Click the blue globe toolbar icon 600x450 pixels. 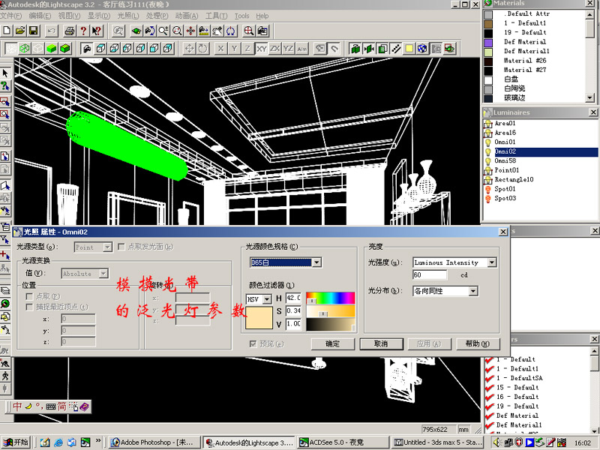422,49
